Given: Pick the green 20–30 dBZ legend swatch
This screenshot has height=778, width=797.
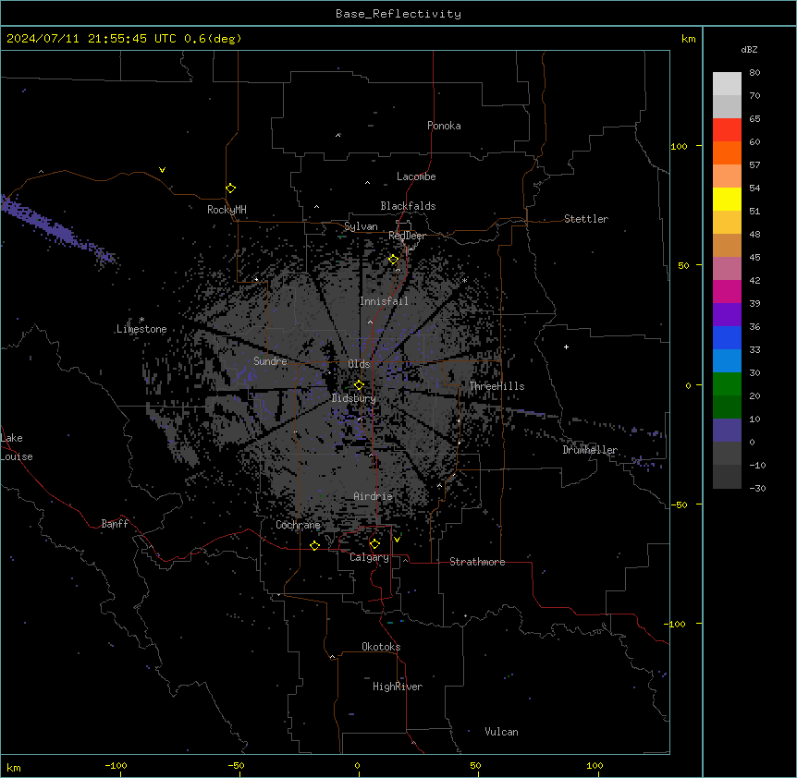Looking at the screenshot, I should (727, 384).
